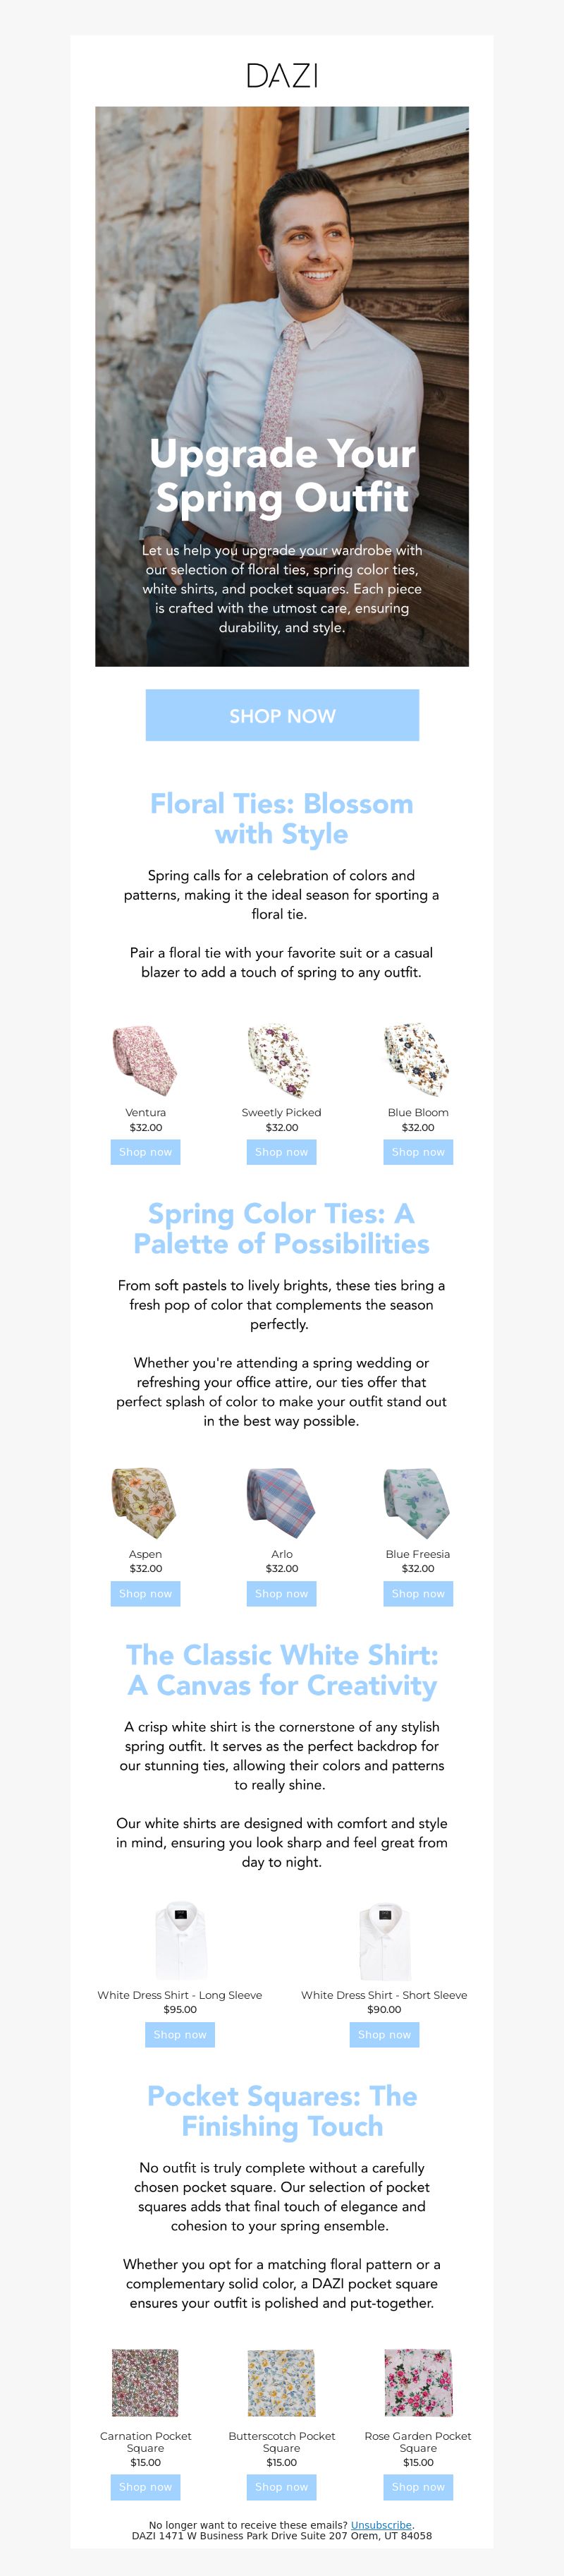Shop now for White Dress Shirt - Long Sleeve

click(180, 2034)
